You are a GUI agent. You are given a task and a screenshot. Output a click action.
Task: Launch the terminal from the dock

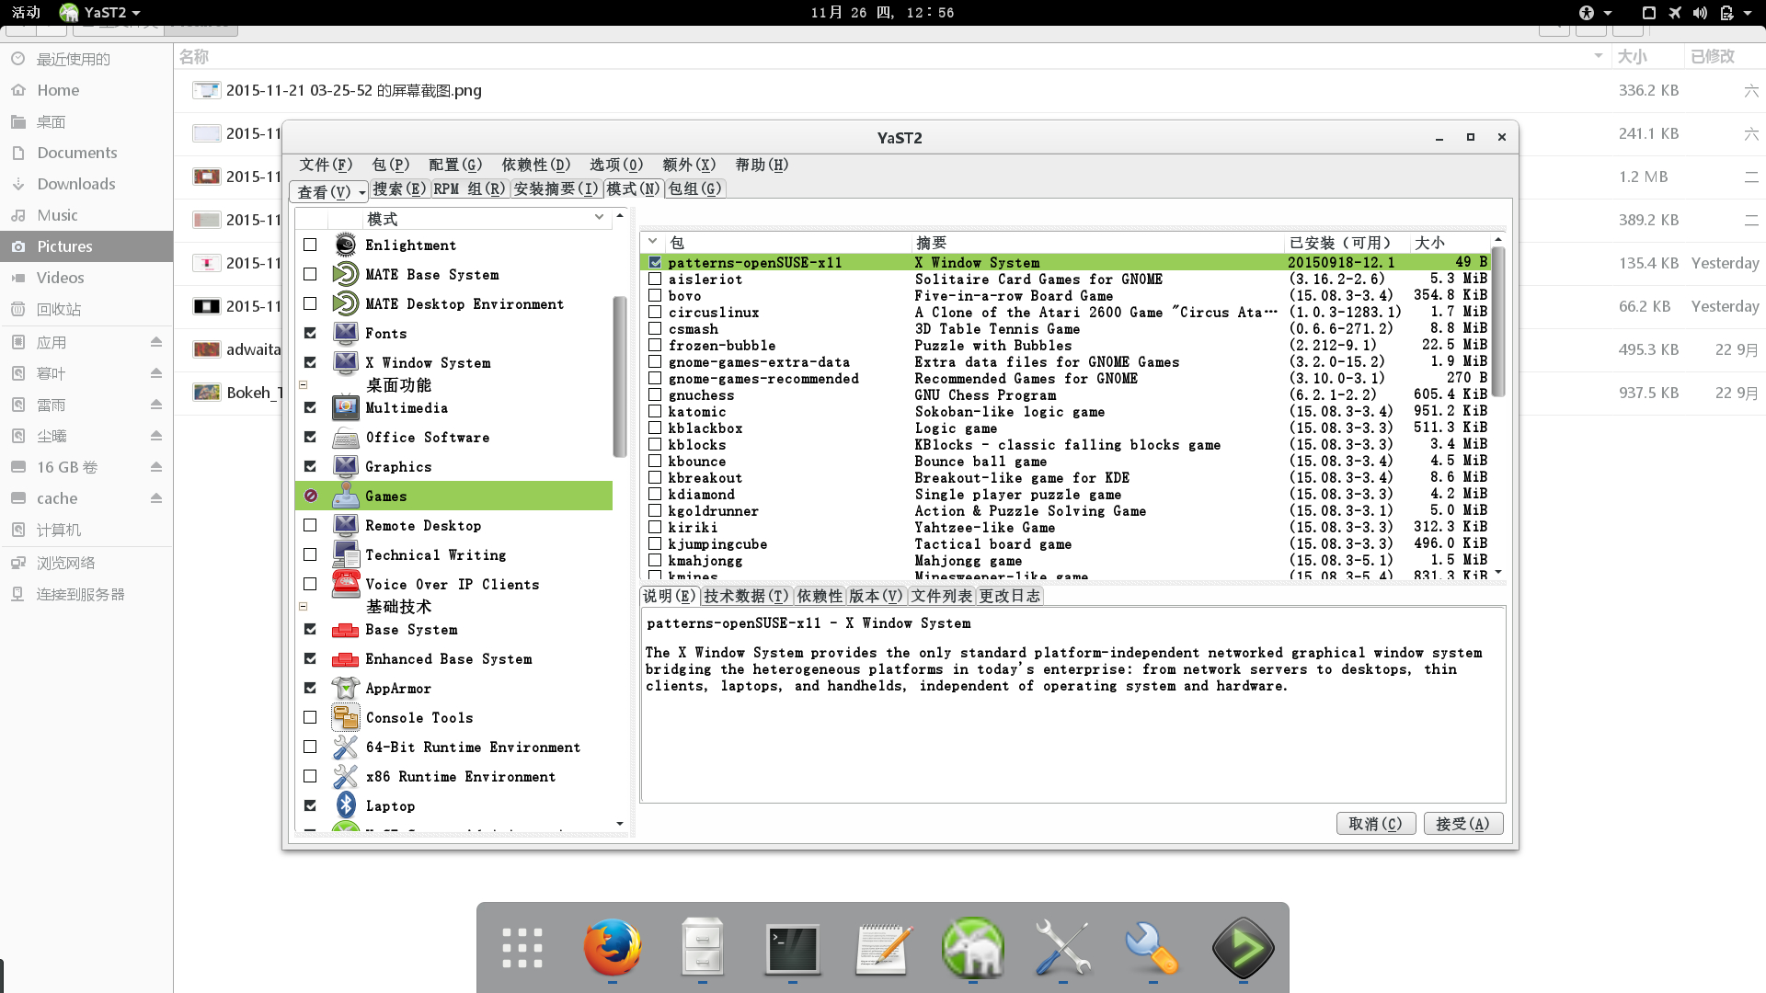[792, 947]
